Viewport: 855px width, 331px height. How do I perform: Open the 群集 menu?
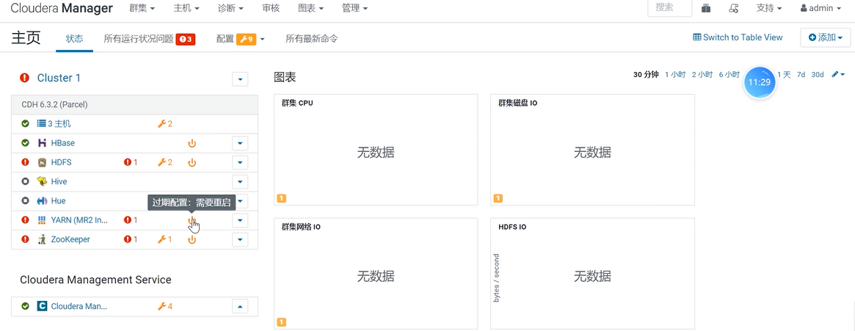tap(142, 8)
